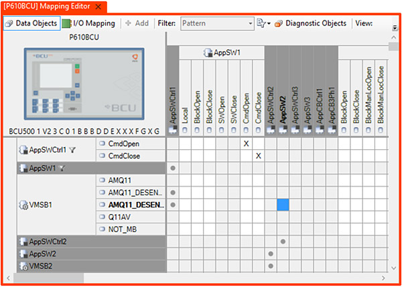Viewport: 402px width, 287px height.
Task: Switch to I/O Mapping view
Action: pos(88,23)
